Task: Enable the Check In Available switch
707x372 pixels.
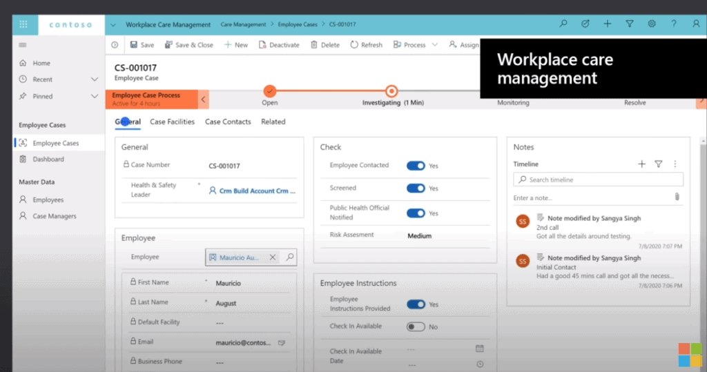Action: tap(416, 327)
